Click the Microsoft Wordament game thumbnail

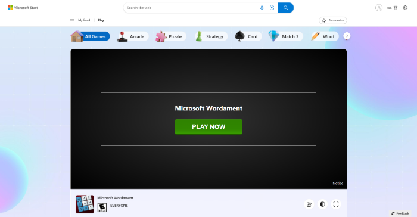[x=85, y=204]
